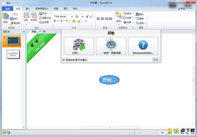Expand the Border (边框) dropdown arrow
This screenshot has width=197, height=137.
(x=133, y=18)
